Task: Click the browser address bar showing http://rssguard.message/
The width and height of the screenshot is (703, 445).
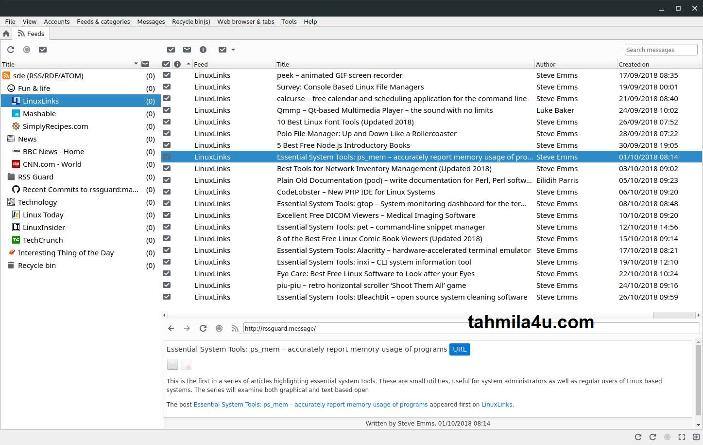Action: (x=471, y=328)
